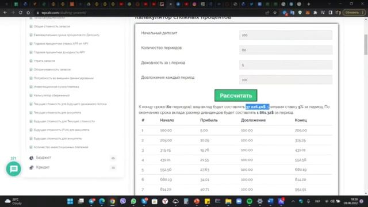Image resolution: width=368 pixels, height=207 pixels.
Task: Click the Прибыль column header
Action: pyautogui.click(x=209, y=120)
